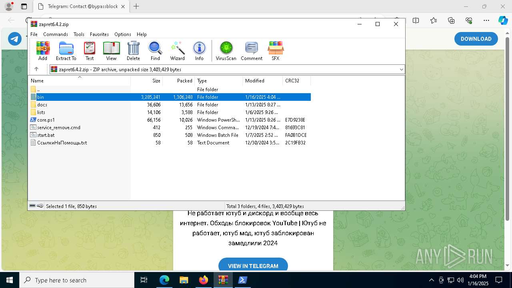Launch the Wizard wand tool
Image resolution: width=512 pixels, height=288 pixels.
[177, 51]
